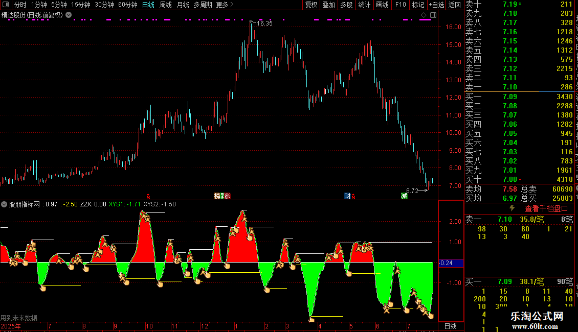Click the -0.24 indicator value tag
Image resolution: width=578 pixels, height=332 pixels.
pos(451,263)
